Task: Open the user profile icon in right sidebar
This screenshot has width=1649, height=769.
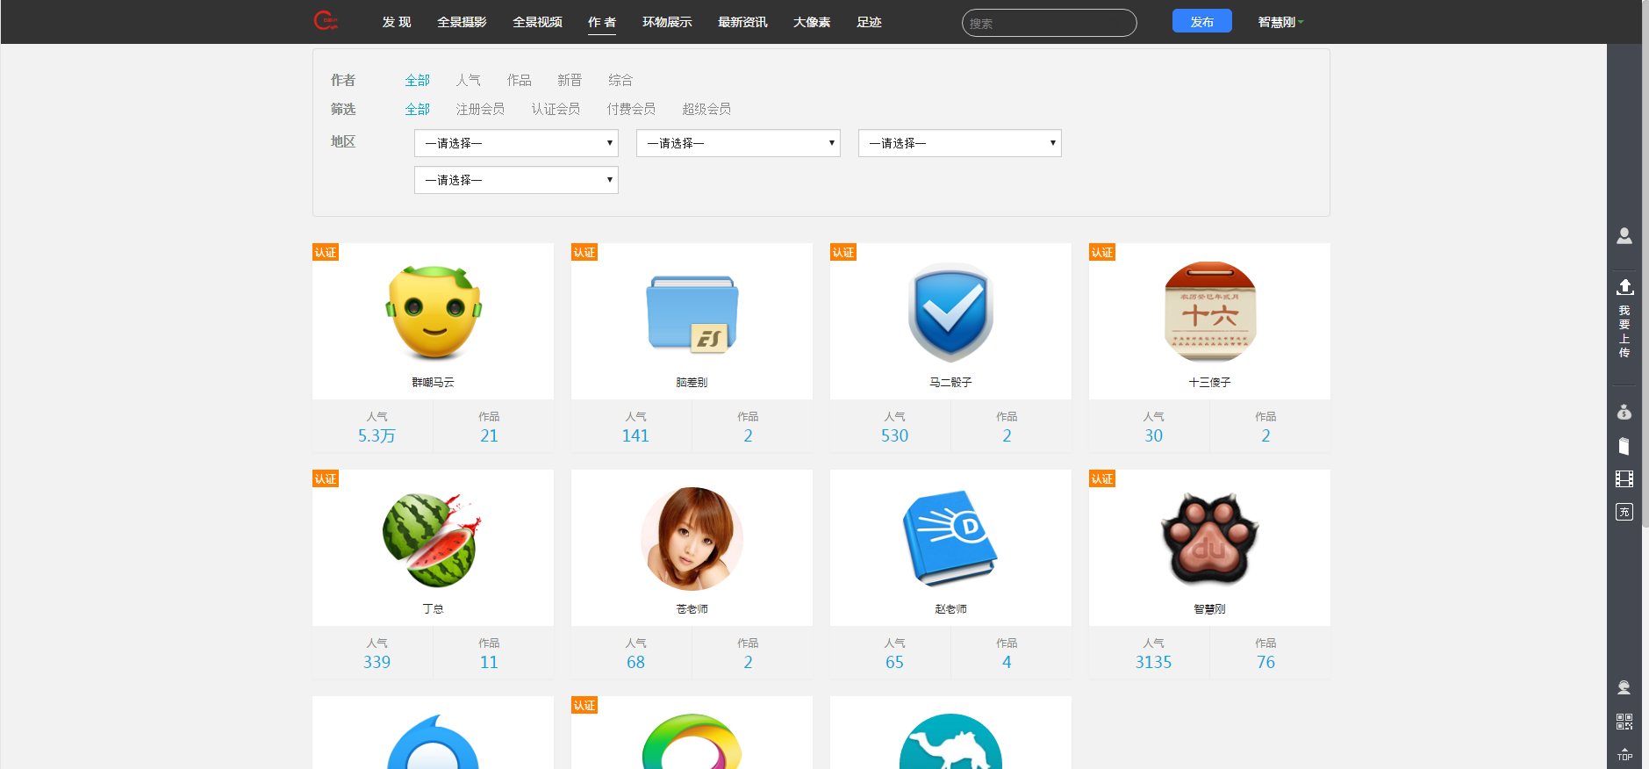Action: [1624, 236]
